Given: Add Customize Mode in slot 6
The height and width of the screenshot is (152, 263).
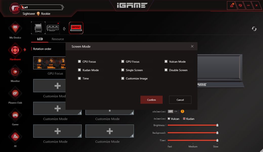Looking at the screenshot, I should [110, 112].
